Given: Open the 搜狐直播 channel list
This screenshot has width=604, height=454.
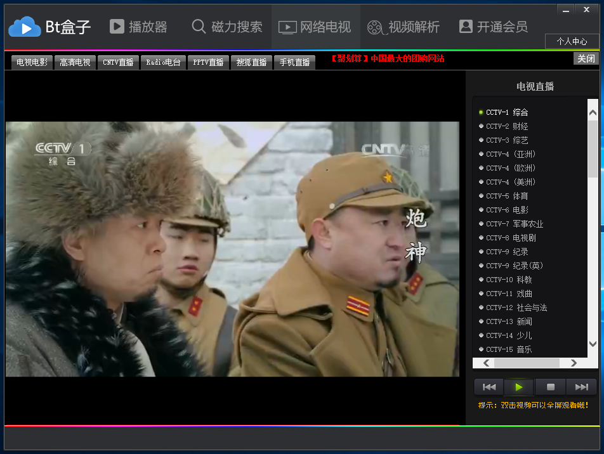Looking at the screenshot, I should [252, 62].
